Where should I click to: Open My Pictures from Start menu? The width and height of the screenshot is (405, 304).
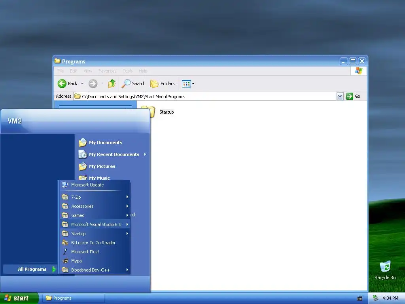coord(112,166)
